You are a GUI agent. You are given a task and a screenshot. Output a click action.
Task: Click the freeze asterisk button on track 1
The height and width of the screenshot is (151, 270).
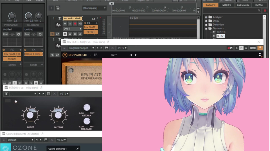(75, 34)
